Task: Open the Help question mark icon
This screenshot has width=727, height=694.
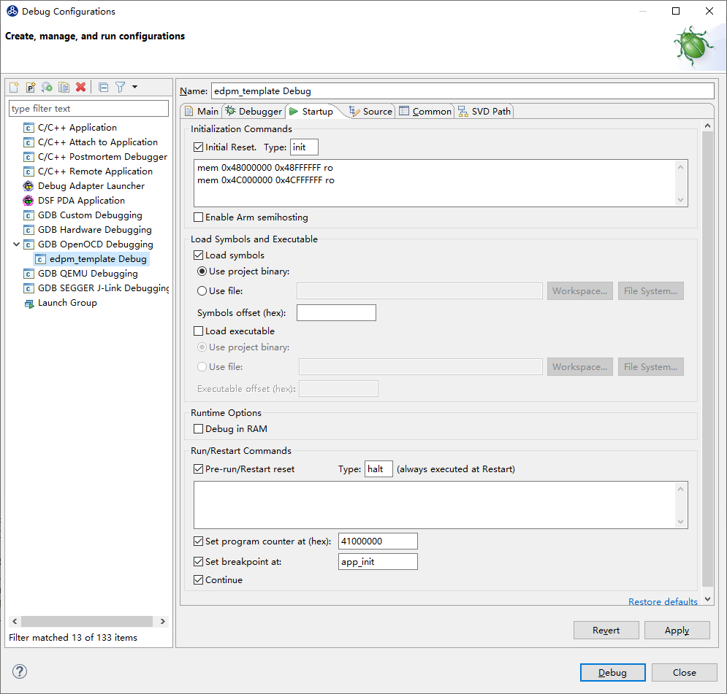Action: 20,671
